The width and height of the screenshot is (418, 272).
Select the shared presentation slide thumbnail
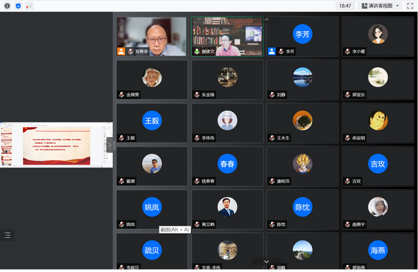[x=56, y=145]
